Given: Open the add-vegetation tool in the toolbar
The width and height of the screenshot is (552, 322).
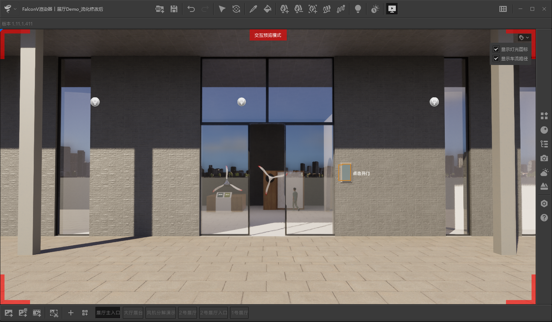Looking at the screenshot, I should [x=284, y=9].
